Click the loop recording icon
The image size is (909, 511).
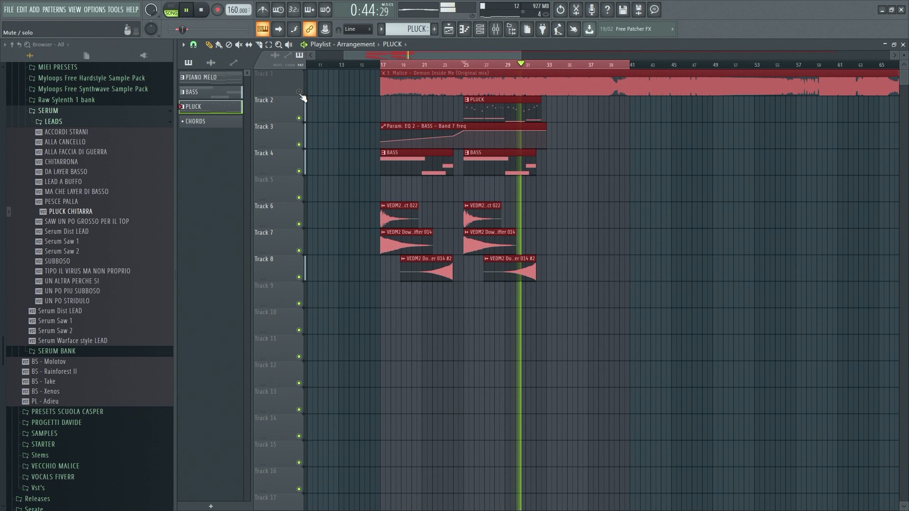[325, 9]
